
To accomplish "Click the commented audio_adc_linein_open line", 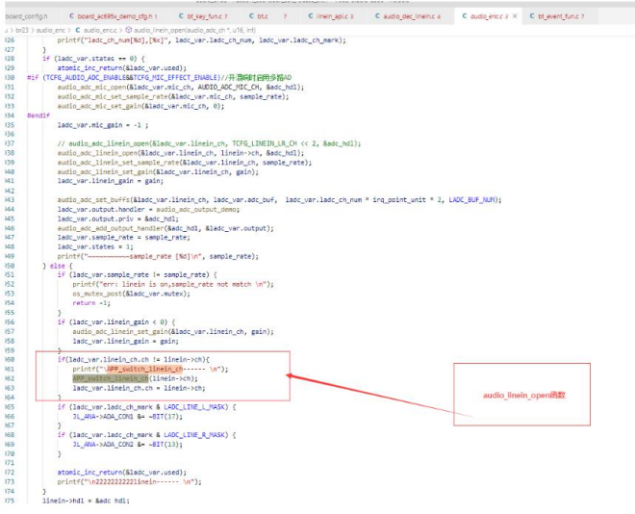I will pyautogui.click(x=209, y=143).
